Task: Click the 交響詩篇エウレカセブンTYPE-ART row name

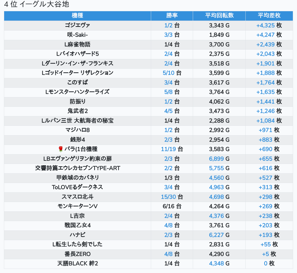Action: 77,168
